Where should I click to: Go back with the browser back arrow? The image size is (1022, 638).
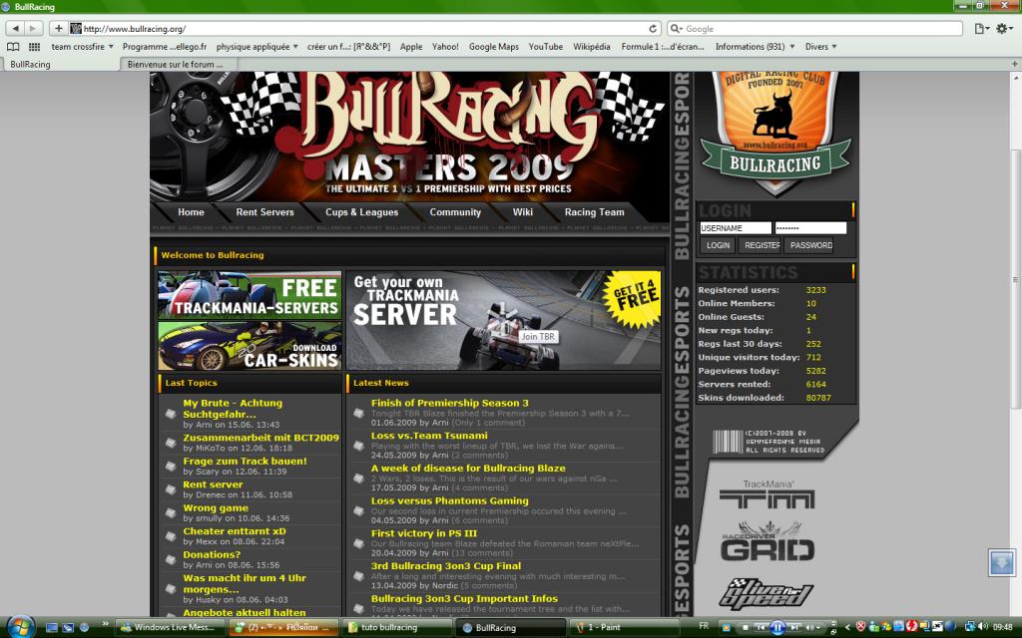pos(16,29)
